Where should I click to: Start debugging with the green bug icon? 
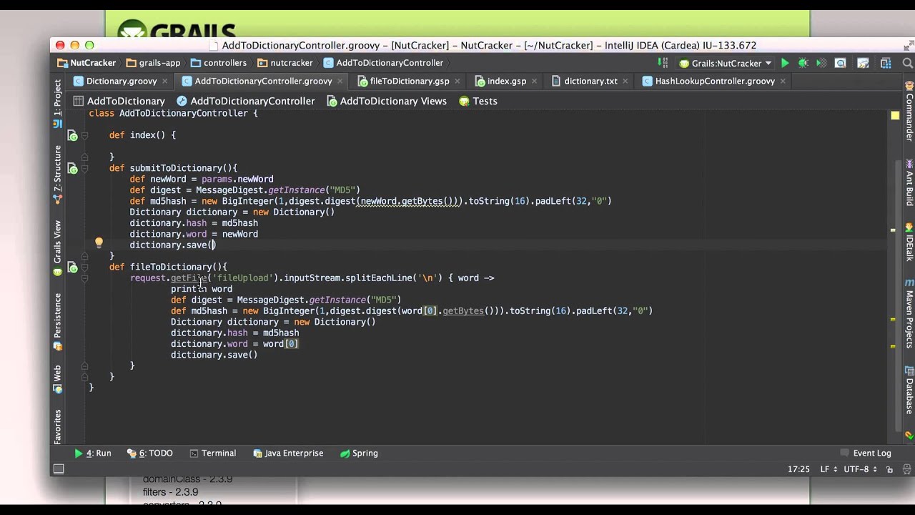(x=803, y=63)
